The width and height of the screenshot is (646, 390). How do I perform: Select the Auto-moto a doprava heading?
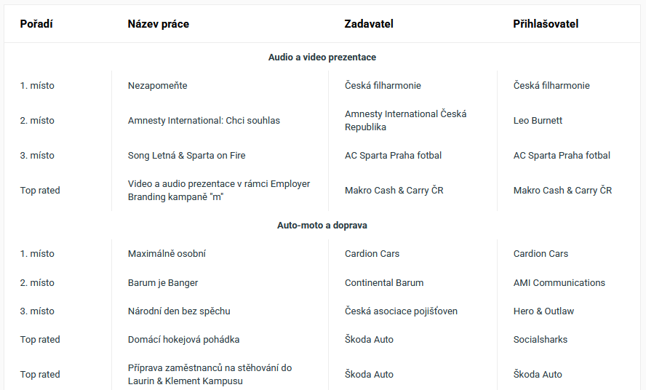pyautogui.click(x=322, y=226)
